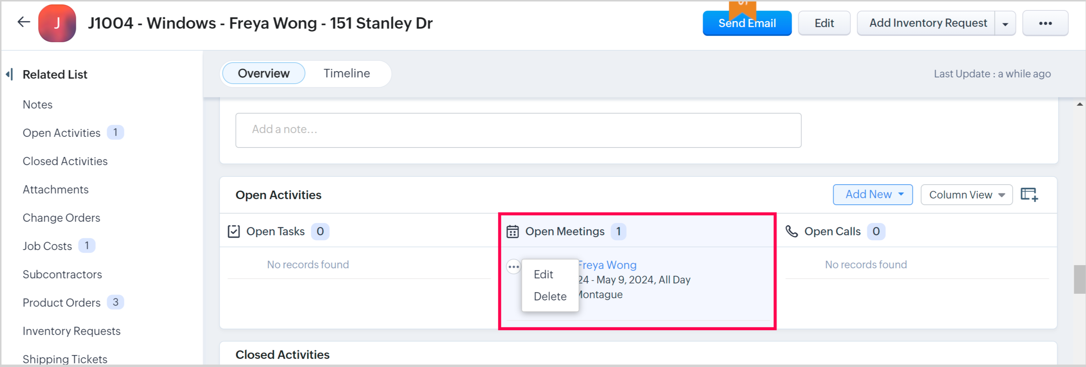Select the Overview tab
This screenshot has width=1086, height=367.
point(264,74)
